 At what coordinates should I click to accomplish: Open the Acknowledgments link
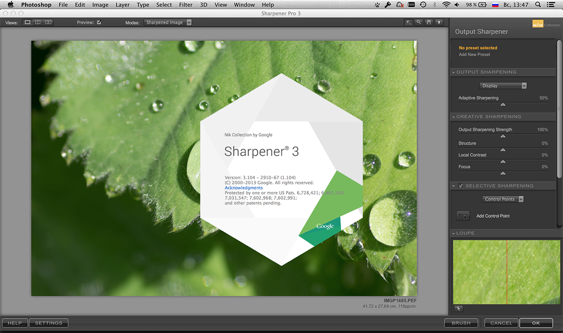[244, 188]
